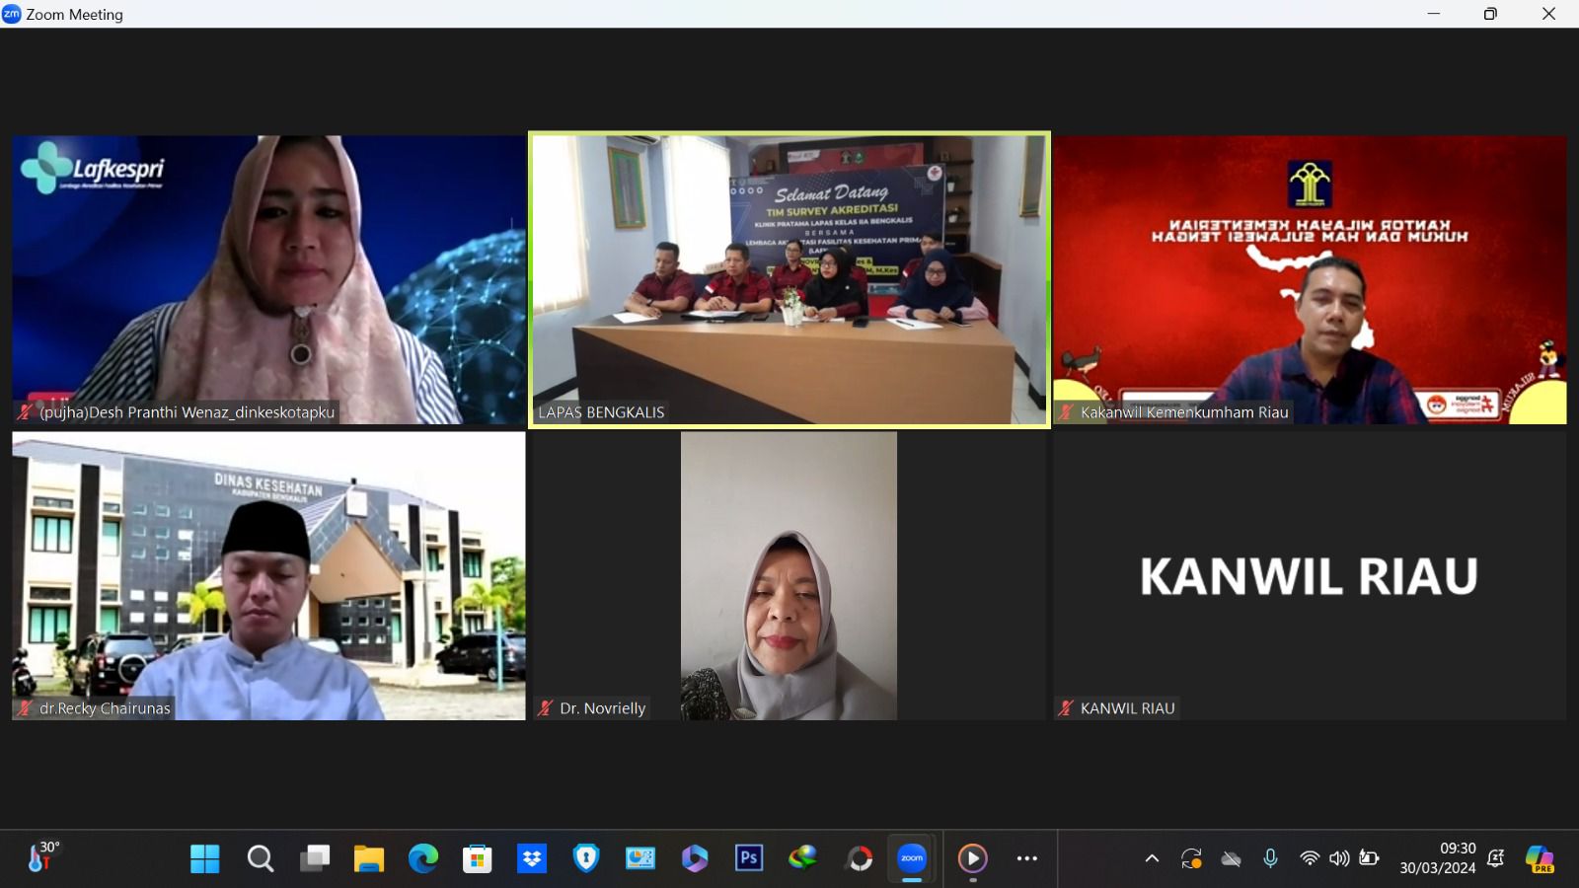Click muted mic icon beside dr.Recky Chairunas
The image size is (1579, 888).
pyautogui.click(x=25, y=708)
